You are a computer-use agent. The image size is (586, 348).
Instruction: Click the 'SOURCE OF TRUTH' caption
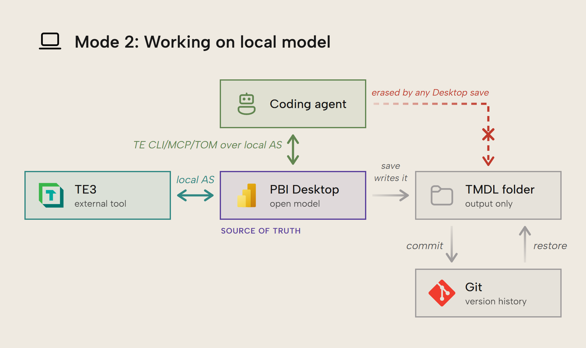click(x=261, y=231)
